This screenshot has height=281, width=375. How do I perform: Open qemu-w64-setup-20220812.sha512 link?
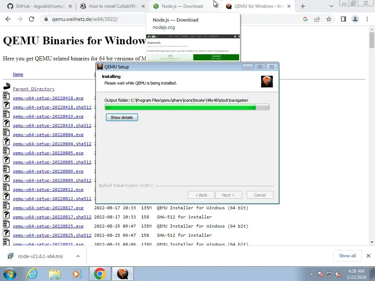coord(52,199)
